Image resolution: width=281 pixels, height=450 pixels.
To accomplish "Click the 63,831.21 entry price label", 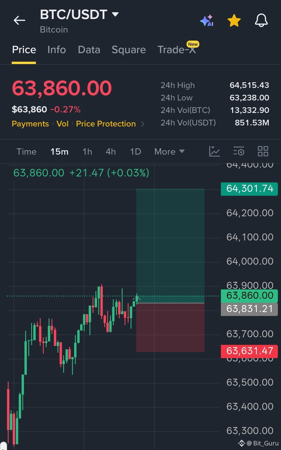I will pyautogui.click(x=249, y=309).
